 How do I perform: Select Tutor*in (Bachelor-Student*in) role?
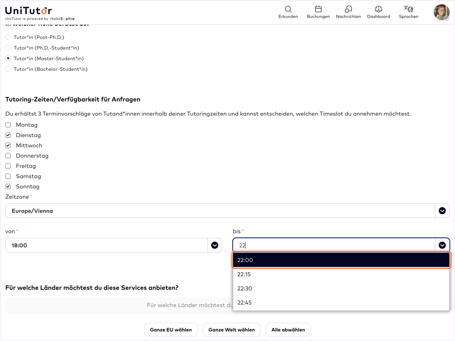coord(8,69)
